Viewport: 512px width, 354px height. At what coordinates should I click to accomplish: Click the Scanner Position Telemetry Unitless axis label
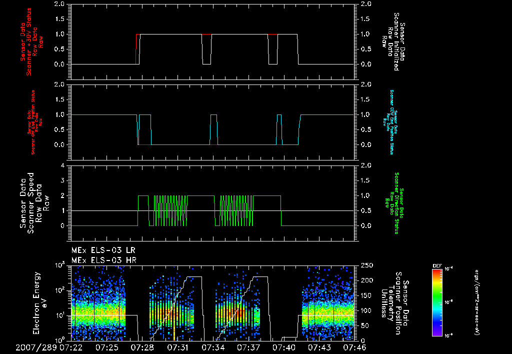[395, 303]
